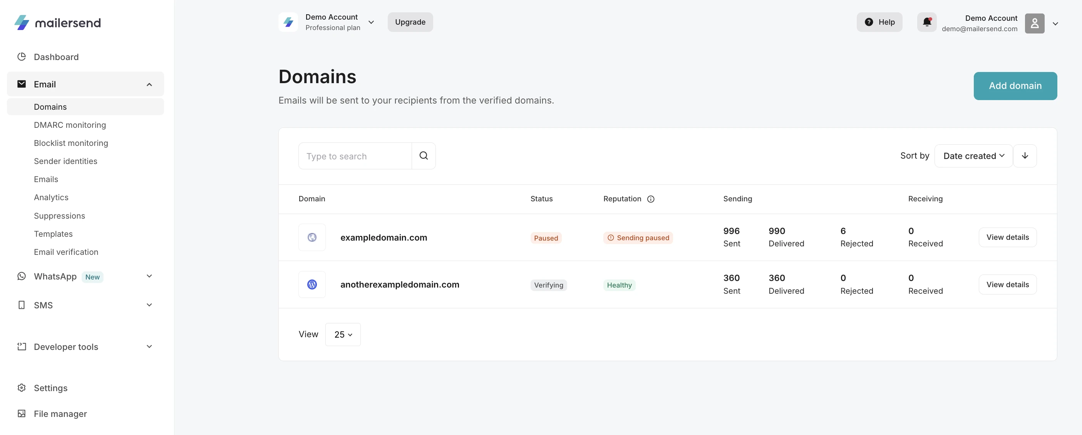Click the Help button
Viewport: 1082px width, 435px height.
pos(879,22)
